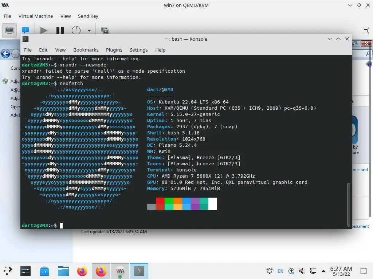Image resolution: width=373 pixels, height=279 pixels.
Task: Open Konsole File menu
Action: 28,50
